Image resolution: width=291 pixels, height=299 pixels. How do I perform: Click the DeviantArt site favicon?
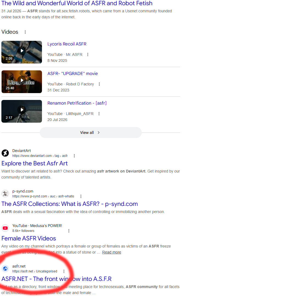click(5, 153)
